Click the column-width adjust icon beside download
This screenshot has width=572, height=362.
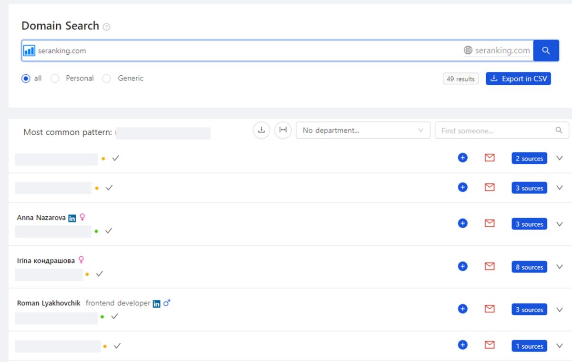click(x=283, y=130)
